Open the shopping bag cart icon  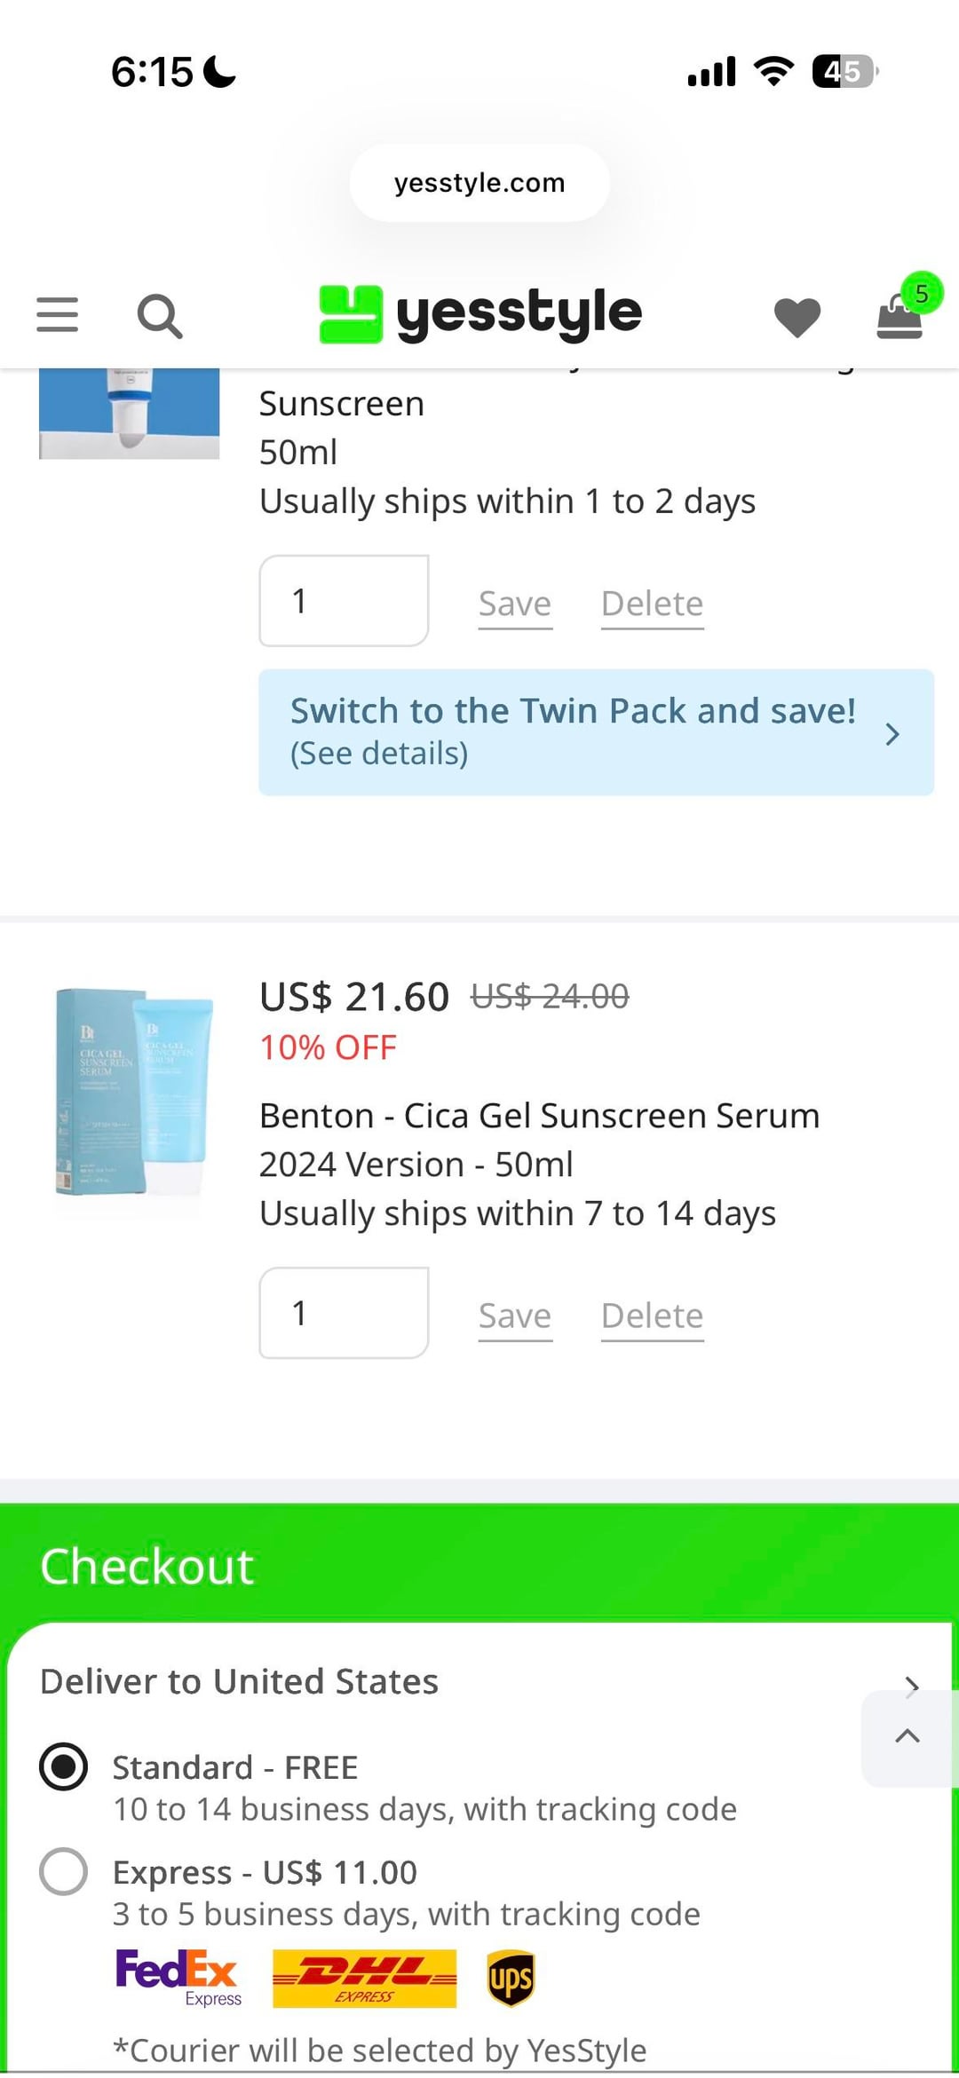tap(901, 315)
